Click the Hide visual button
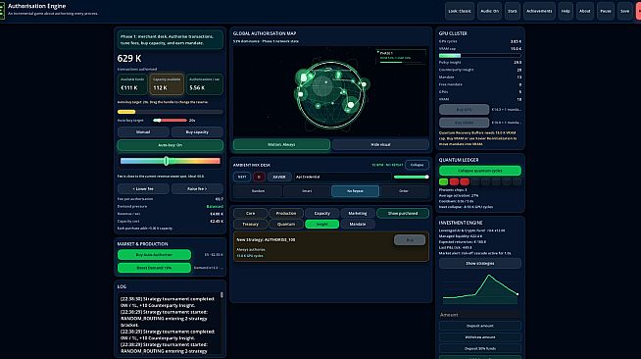 pyautogui.click(x=380, y=144)
